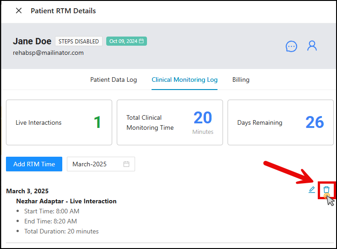Select the Days Remaining card
The width and height of the screenshot is (337, 249).
pos(280,122)
